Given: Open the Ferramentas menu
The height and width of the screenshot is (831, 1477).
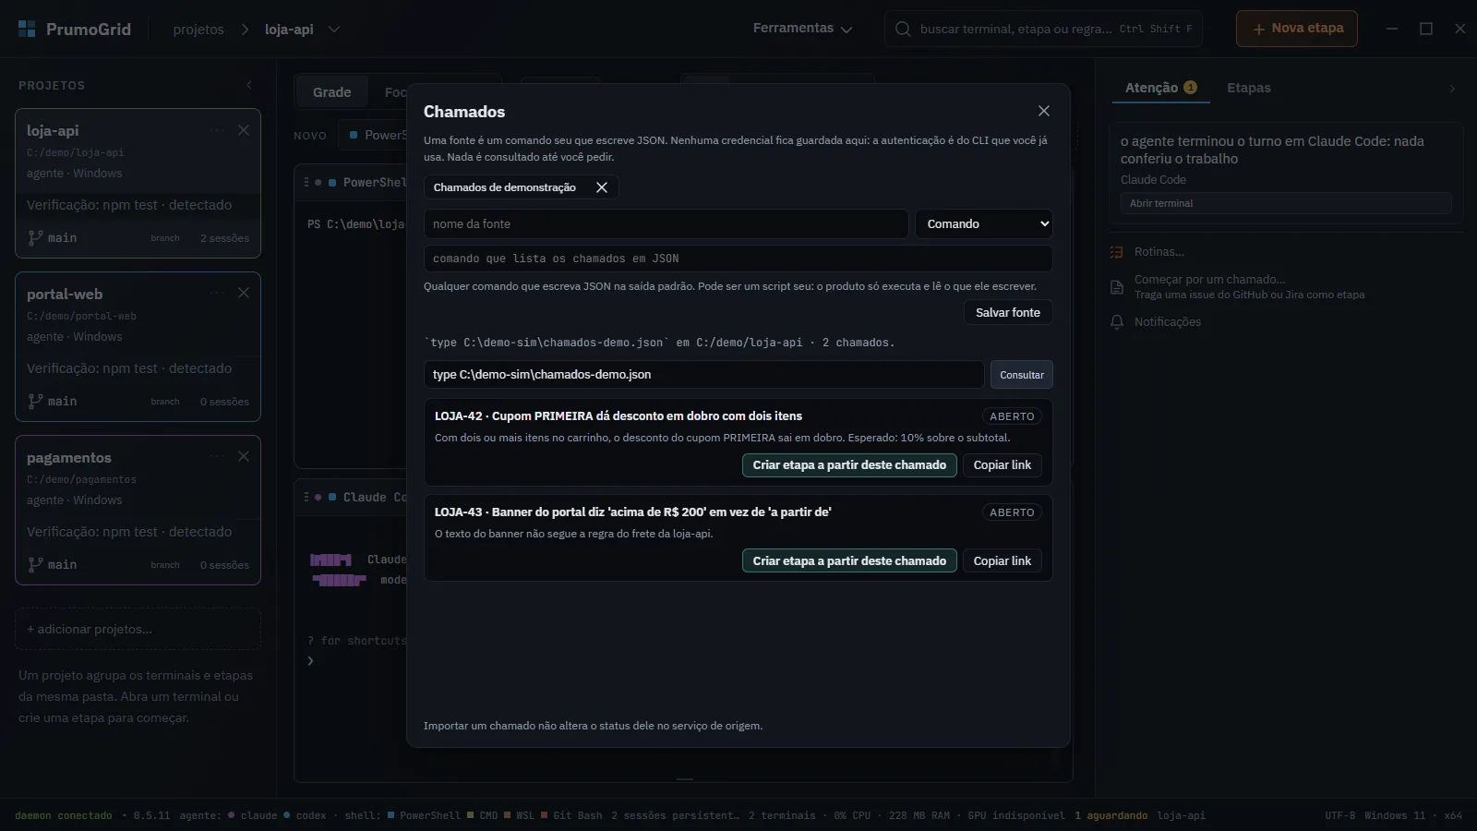Looking at the screenshot, I should [x=802, y=29].
